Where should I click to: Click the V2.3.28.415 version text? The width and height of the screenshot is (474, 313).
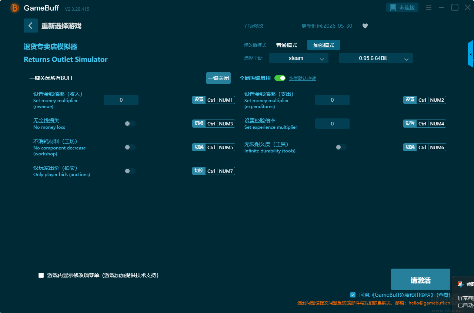coord(77,9)
